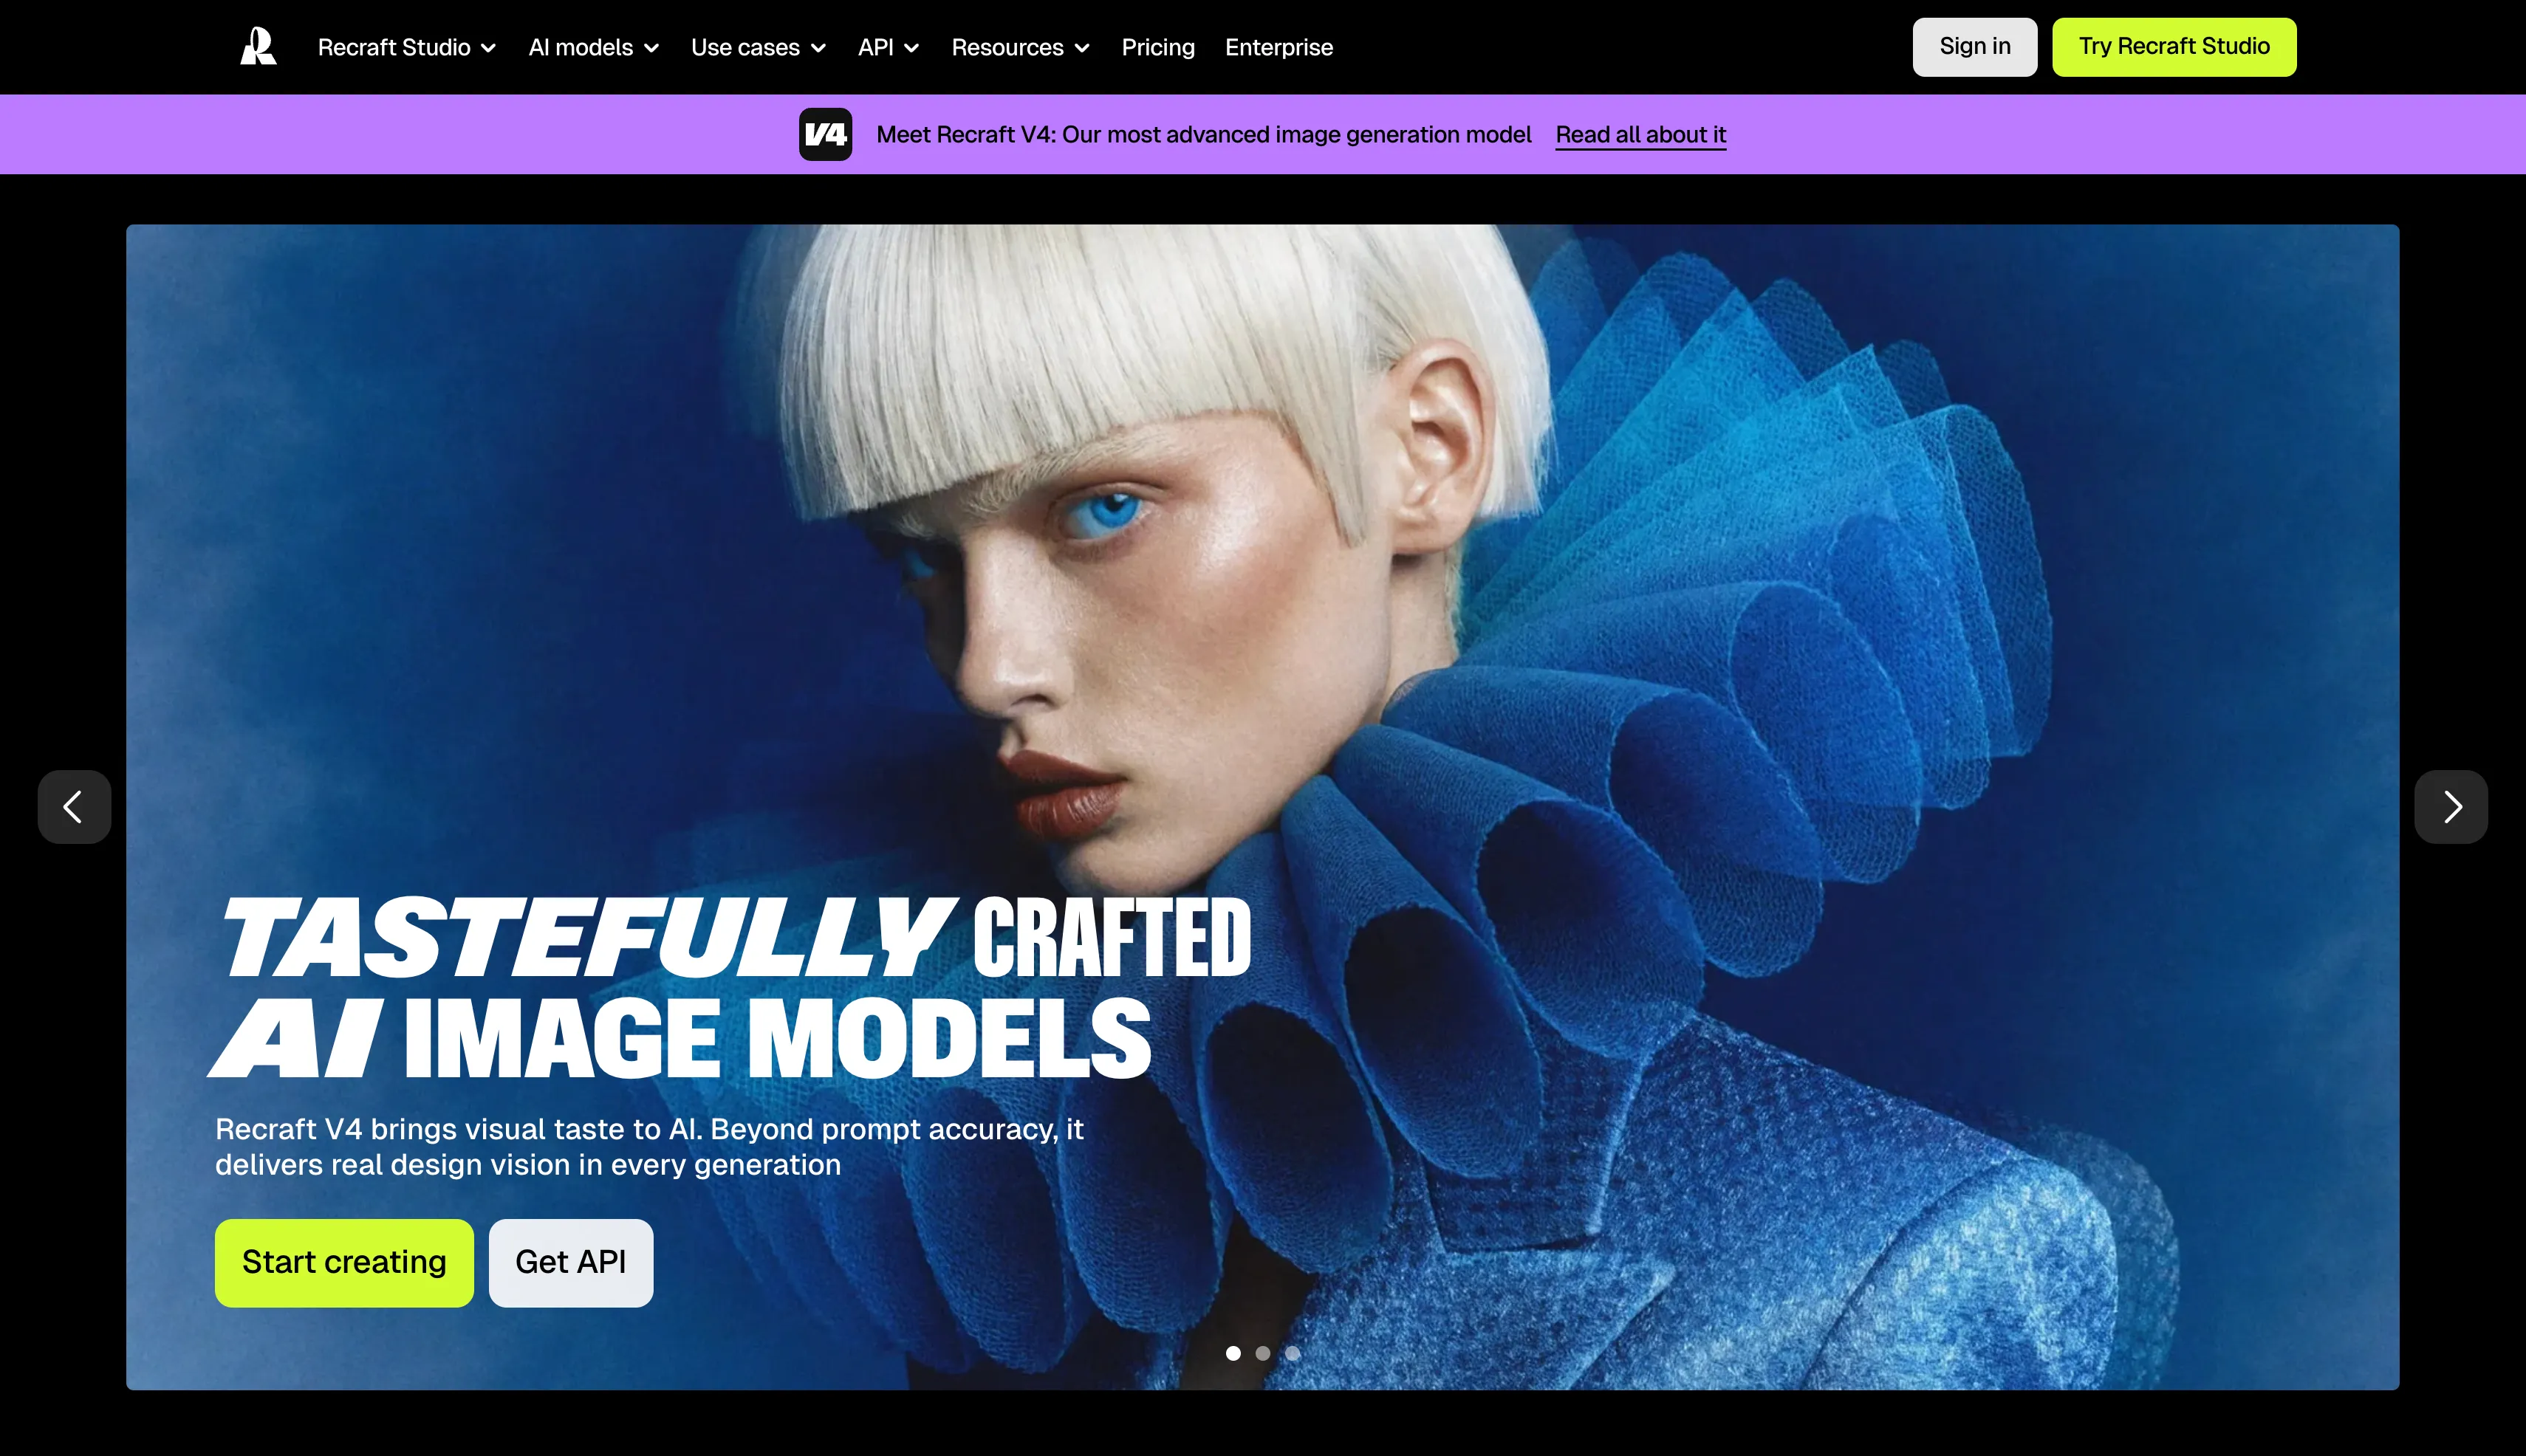Select the first carousel dot indicator

click(1233, 1353)
